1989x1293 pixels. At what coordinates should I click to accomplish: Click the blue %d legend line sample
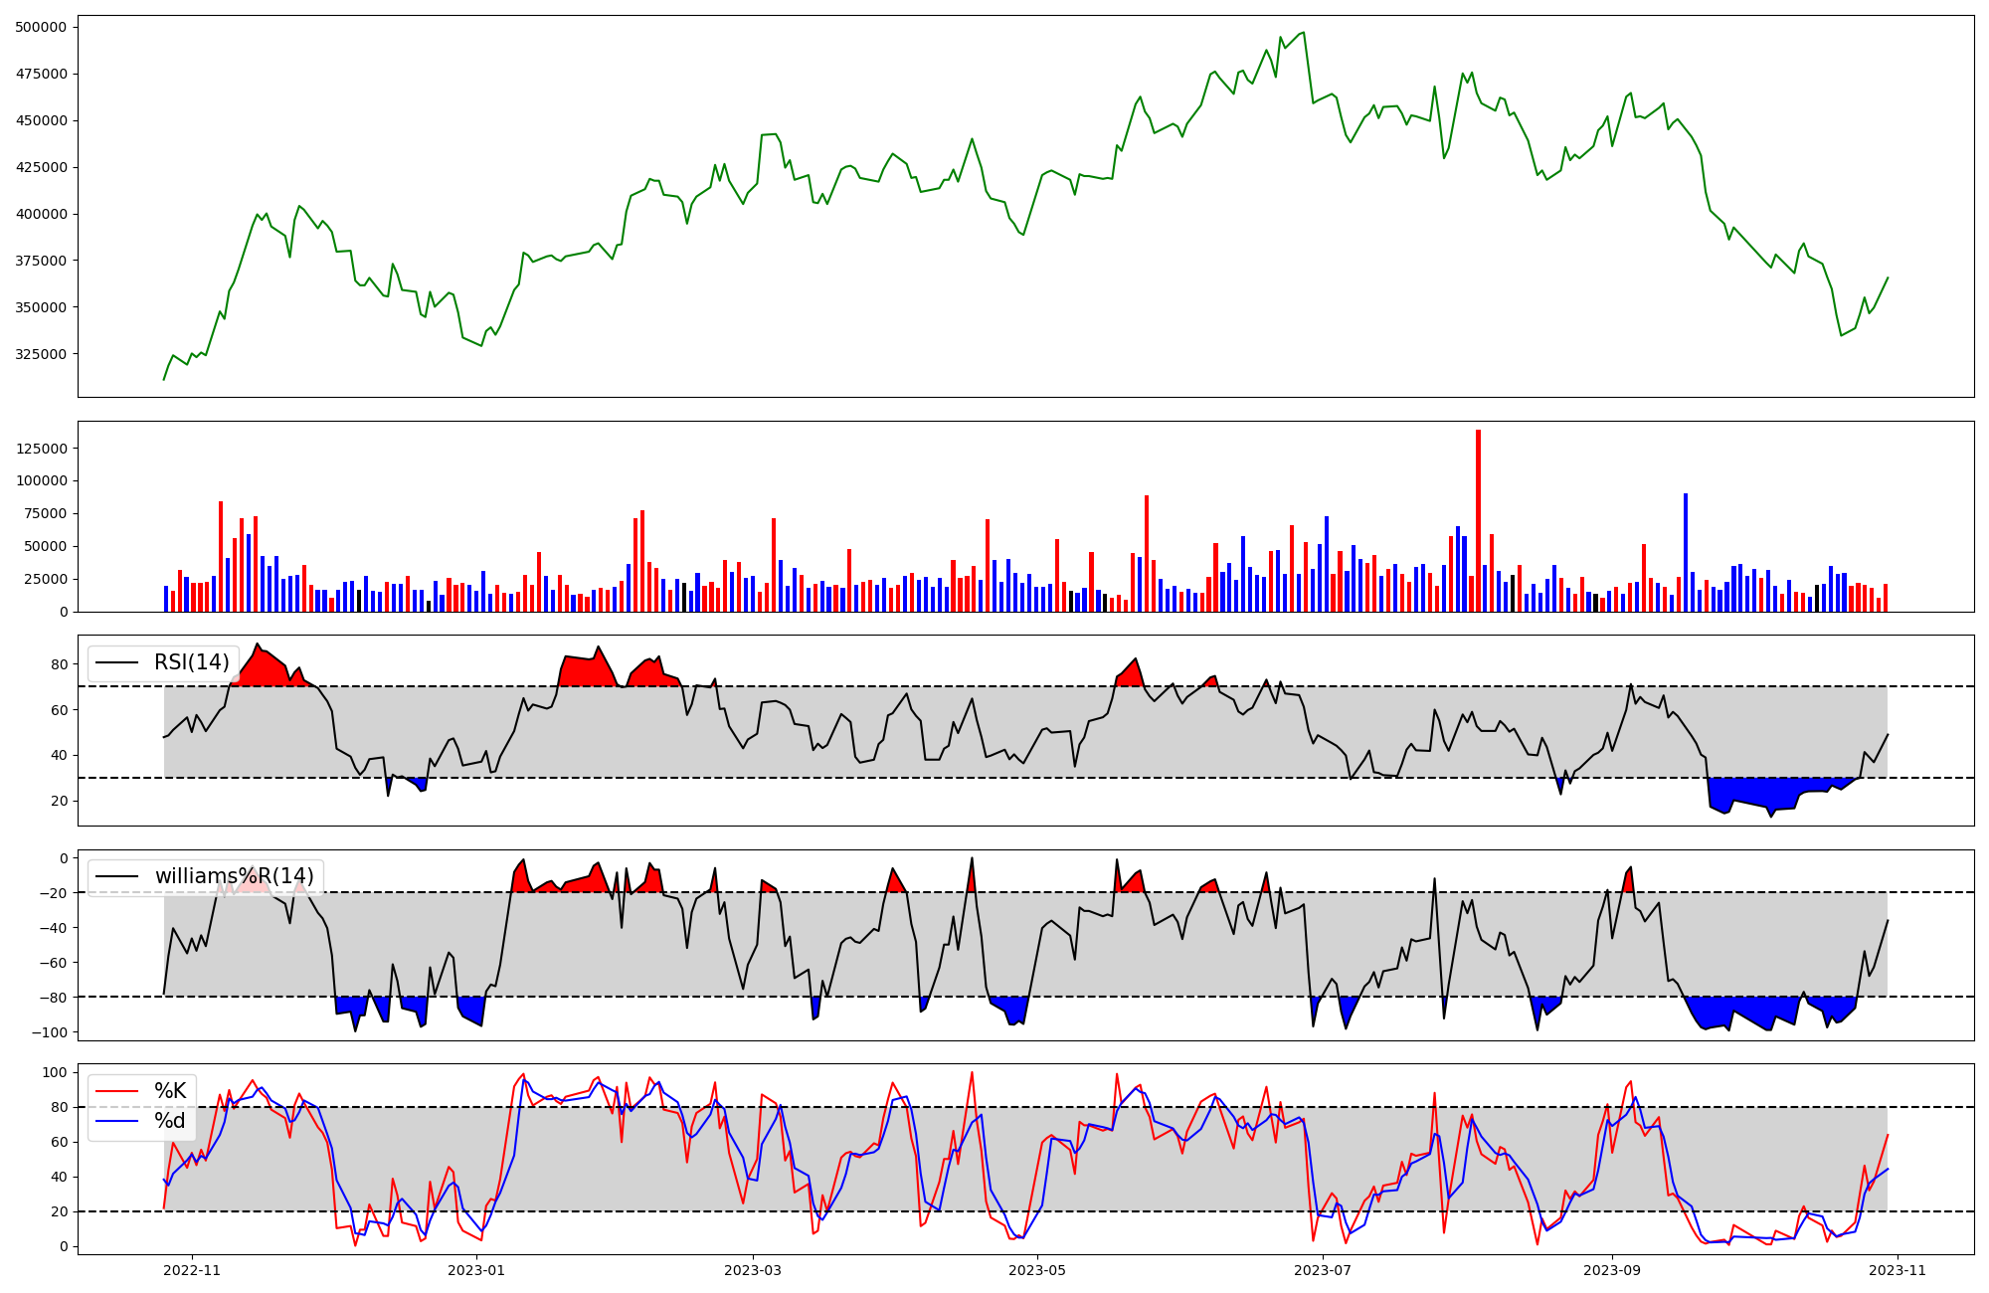tap(116, 1121)
